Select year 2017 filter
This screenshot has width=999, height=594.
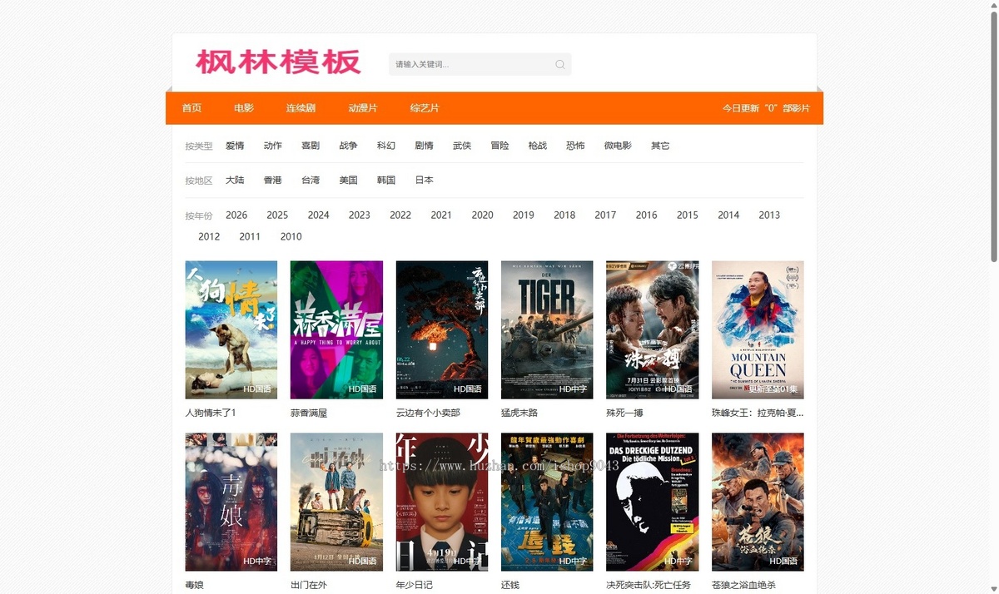(605, 215)
